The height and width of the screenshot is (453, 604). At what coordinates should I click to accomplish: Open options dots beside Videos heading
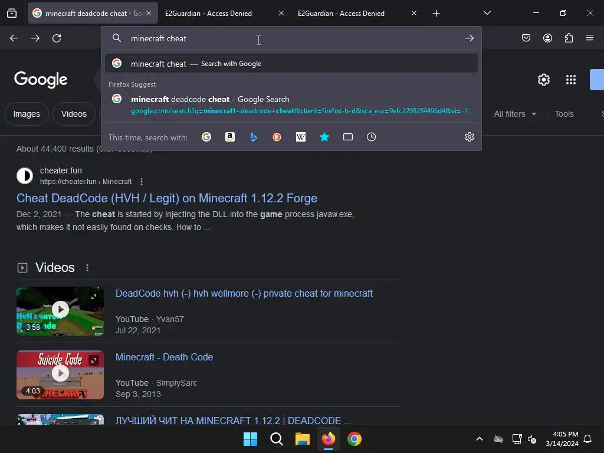point(87,268)
